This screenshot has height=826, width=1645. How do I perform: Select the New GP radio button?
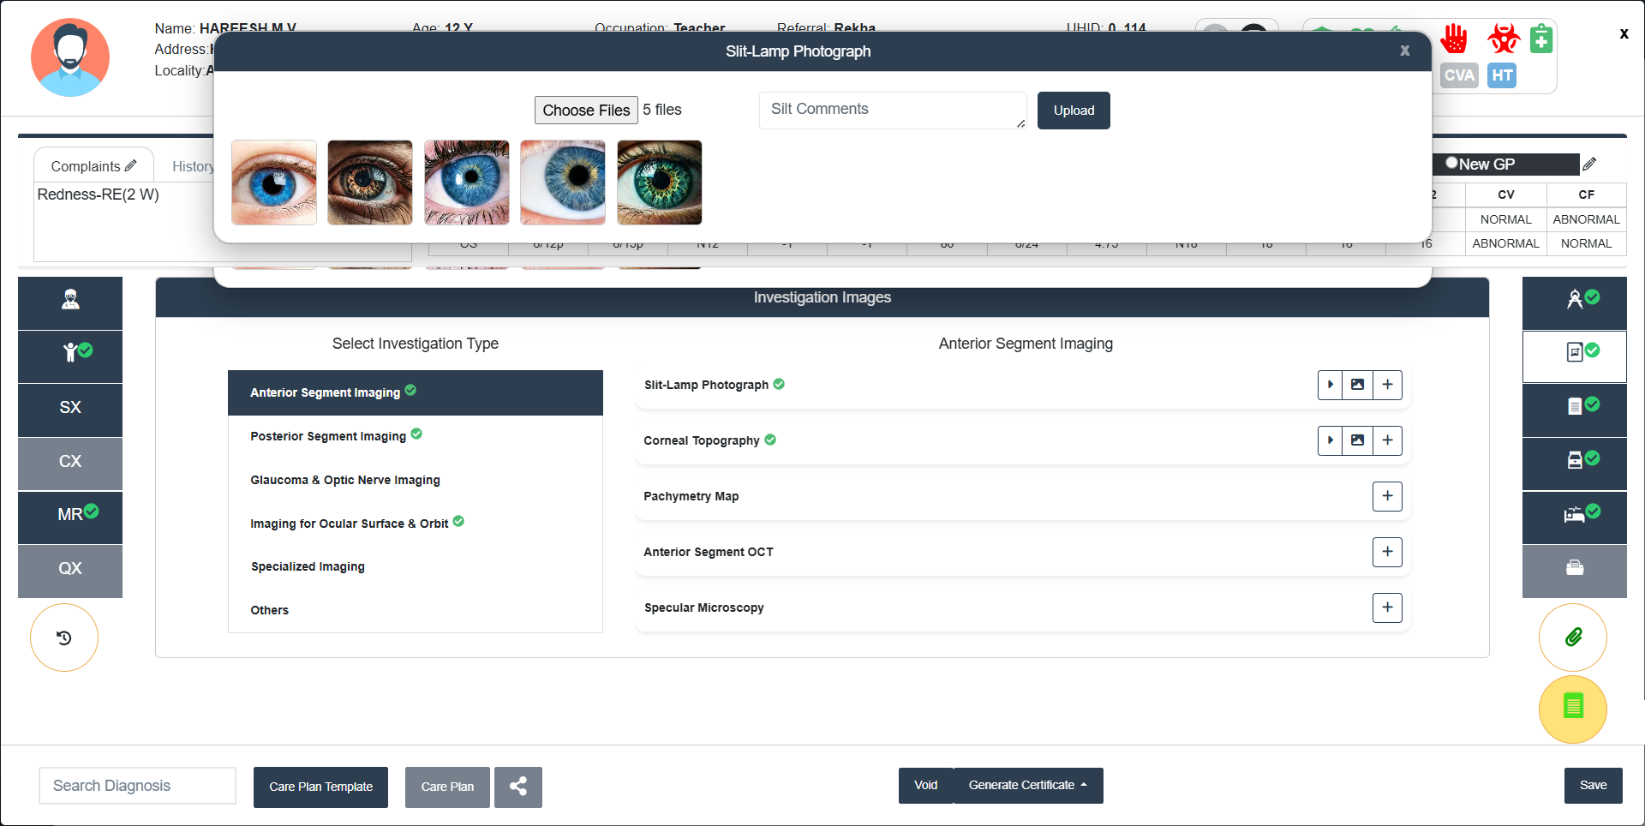1451,163
